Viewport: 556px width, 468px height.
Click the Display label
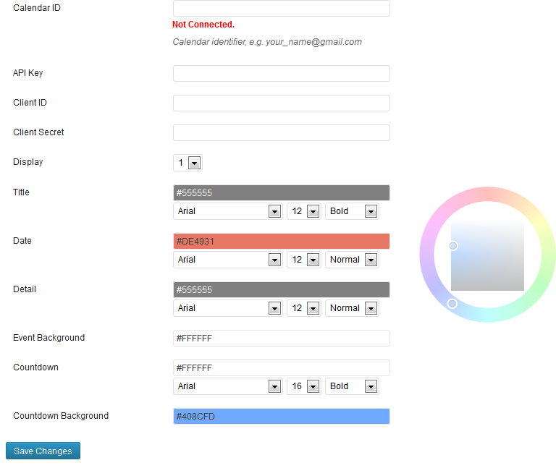click(x=28, y=162)
